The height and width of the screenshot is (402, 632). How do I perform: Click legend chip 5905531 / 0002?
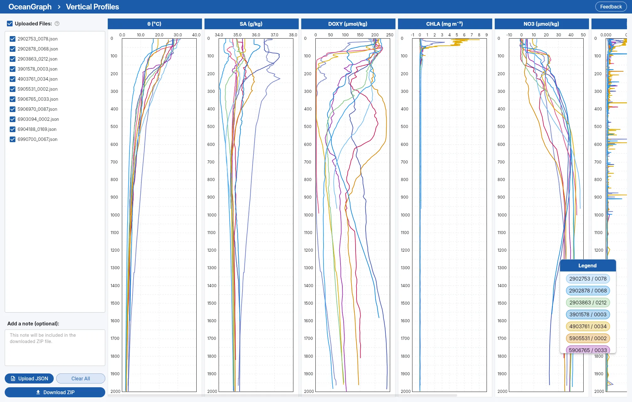[588, 338]
